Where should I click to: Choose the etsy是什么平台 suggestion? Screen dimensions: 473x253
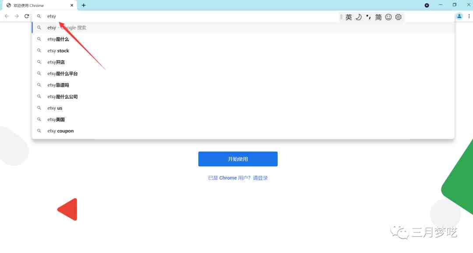(x=243, y=74)
